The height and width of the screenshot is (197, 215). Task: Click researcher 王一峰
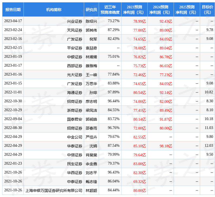(x=91, y=75)
